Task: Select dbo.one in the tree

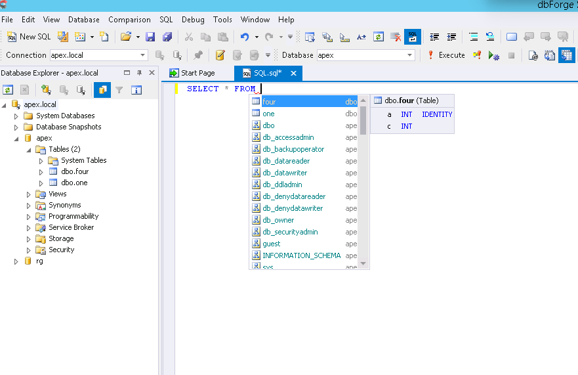Action: point(74,183)
